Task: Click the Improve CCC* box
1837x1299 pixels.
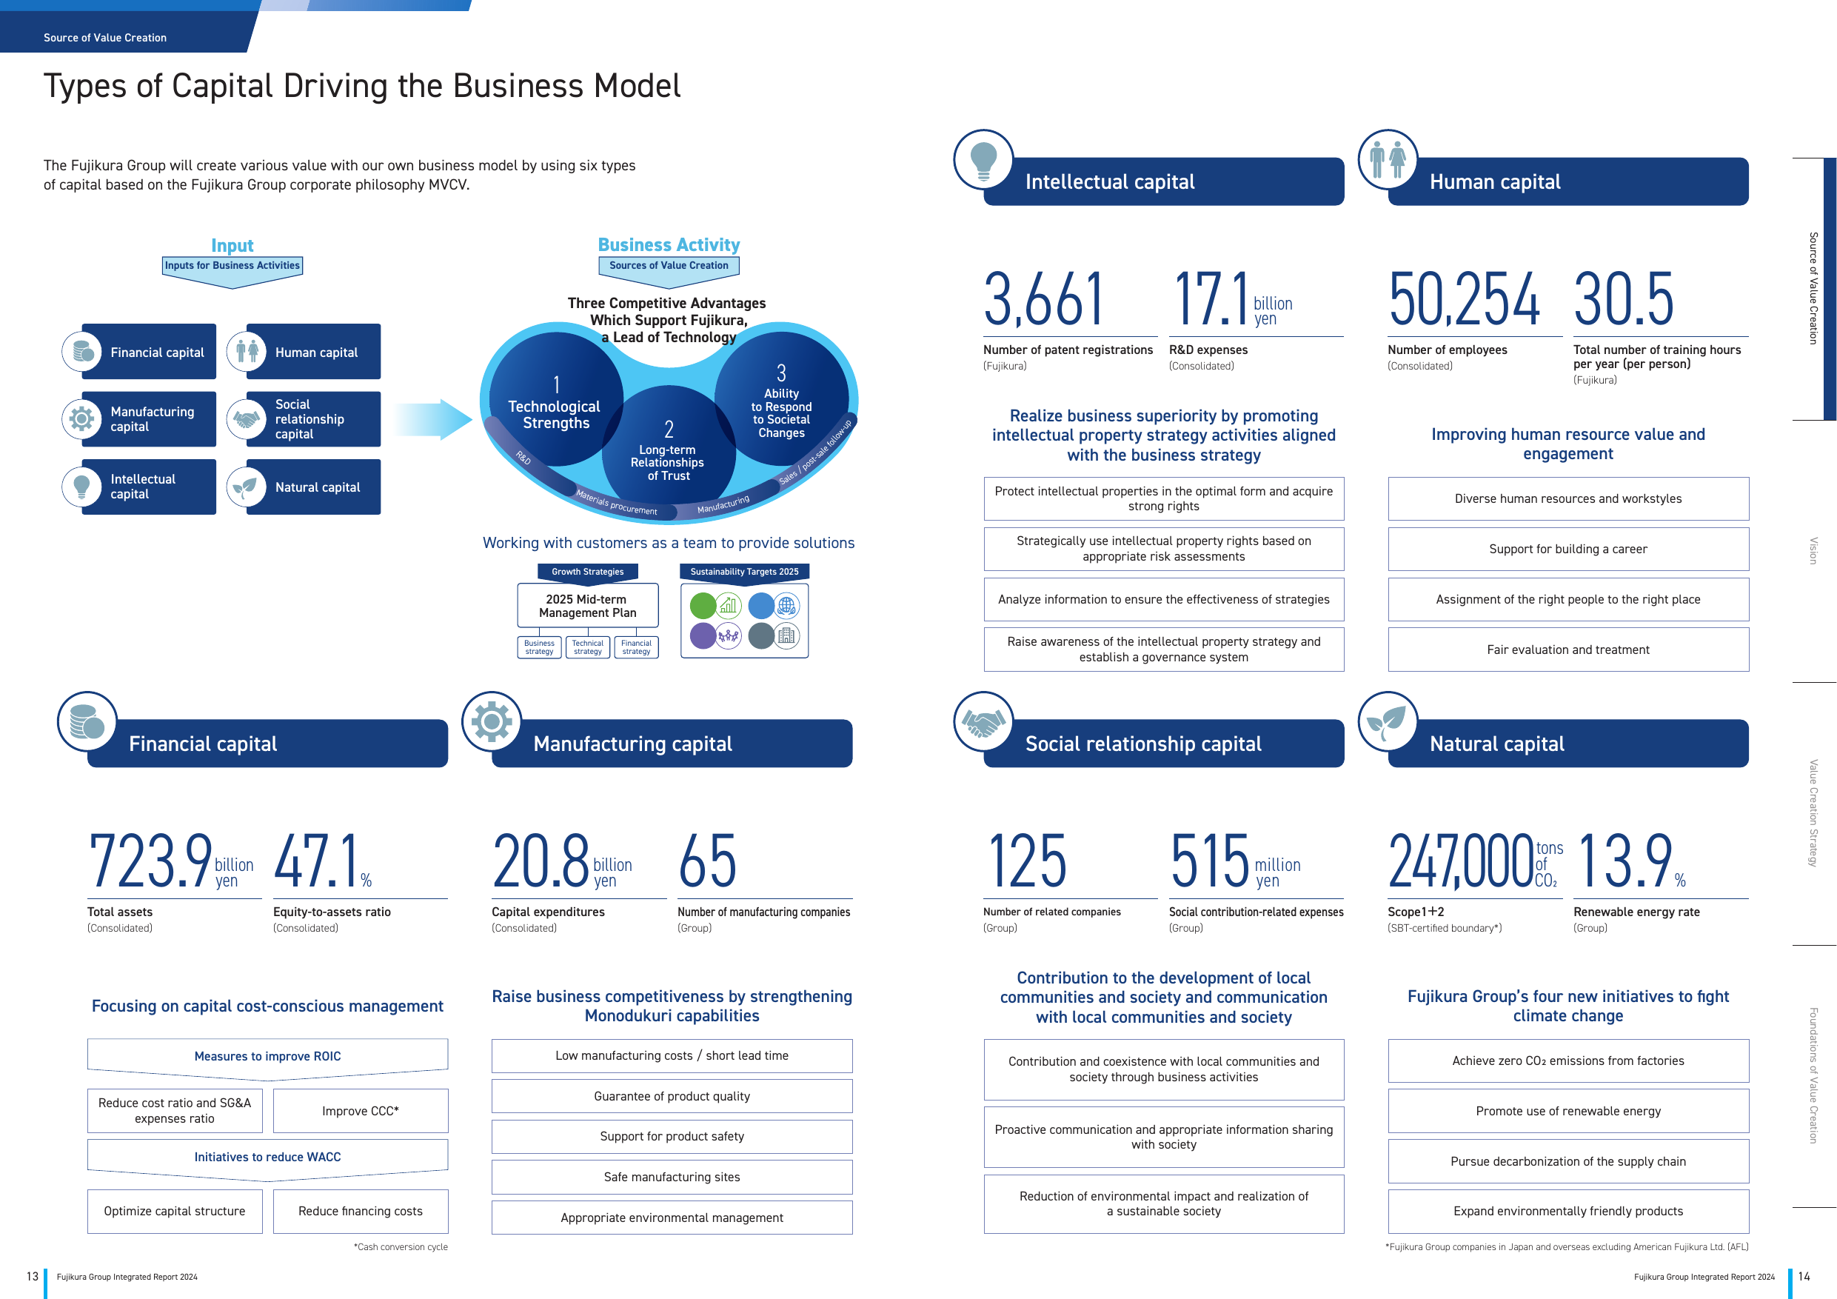Action: [360, 1111]
